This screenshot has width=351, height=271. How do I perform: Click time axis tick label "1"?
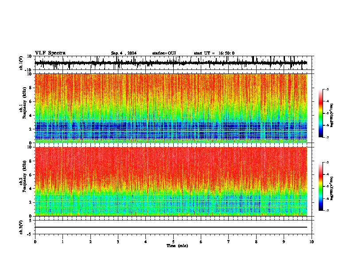(62, 242)
